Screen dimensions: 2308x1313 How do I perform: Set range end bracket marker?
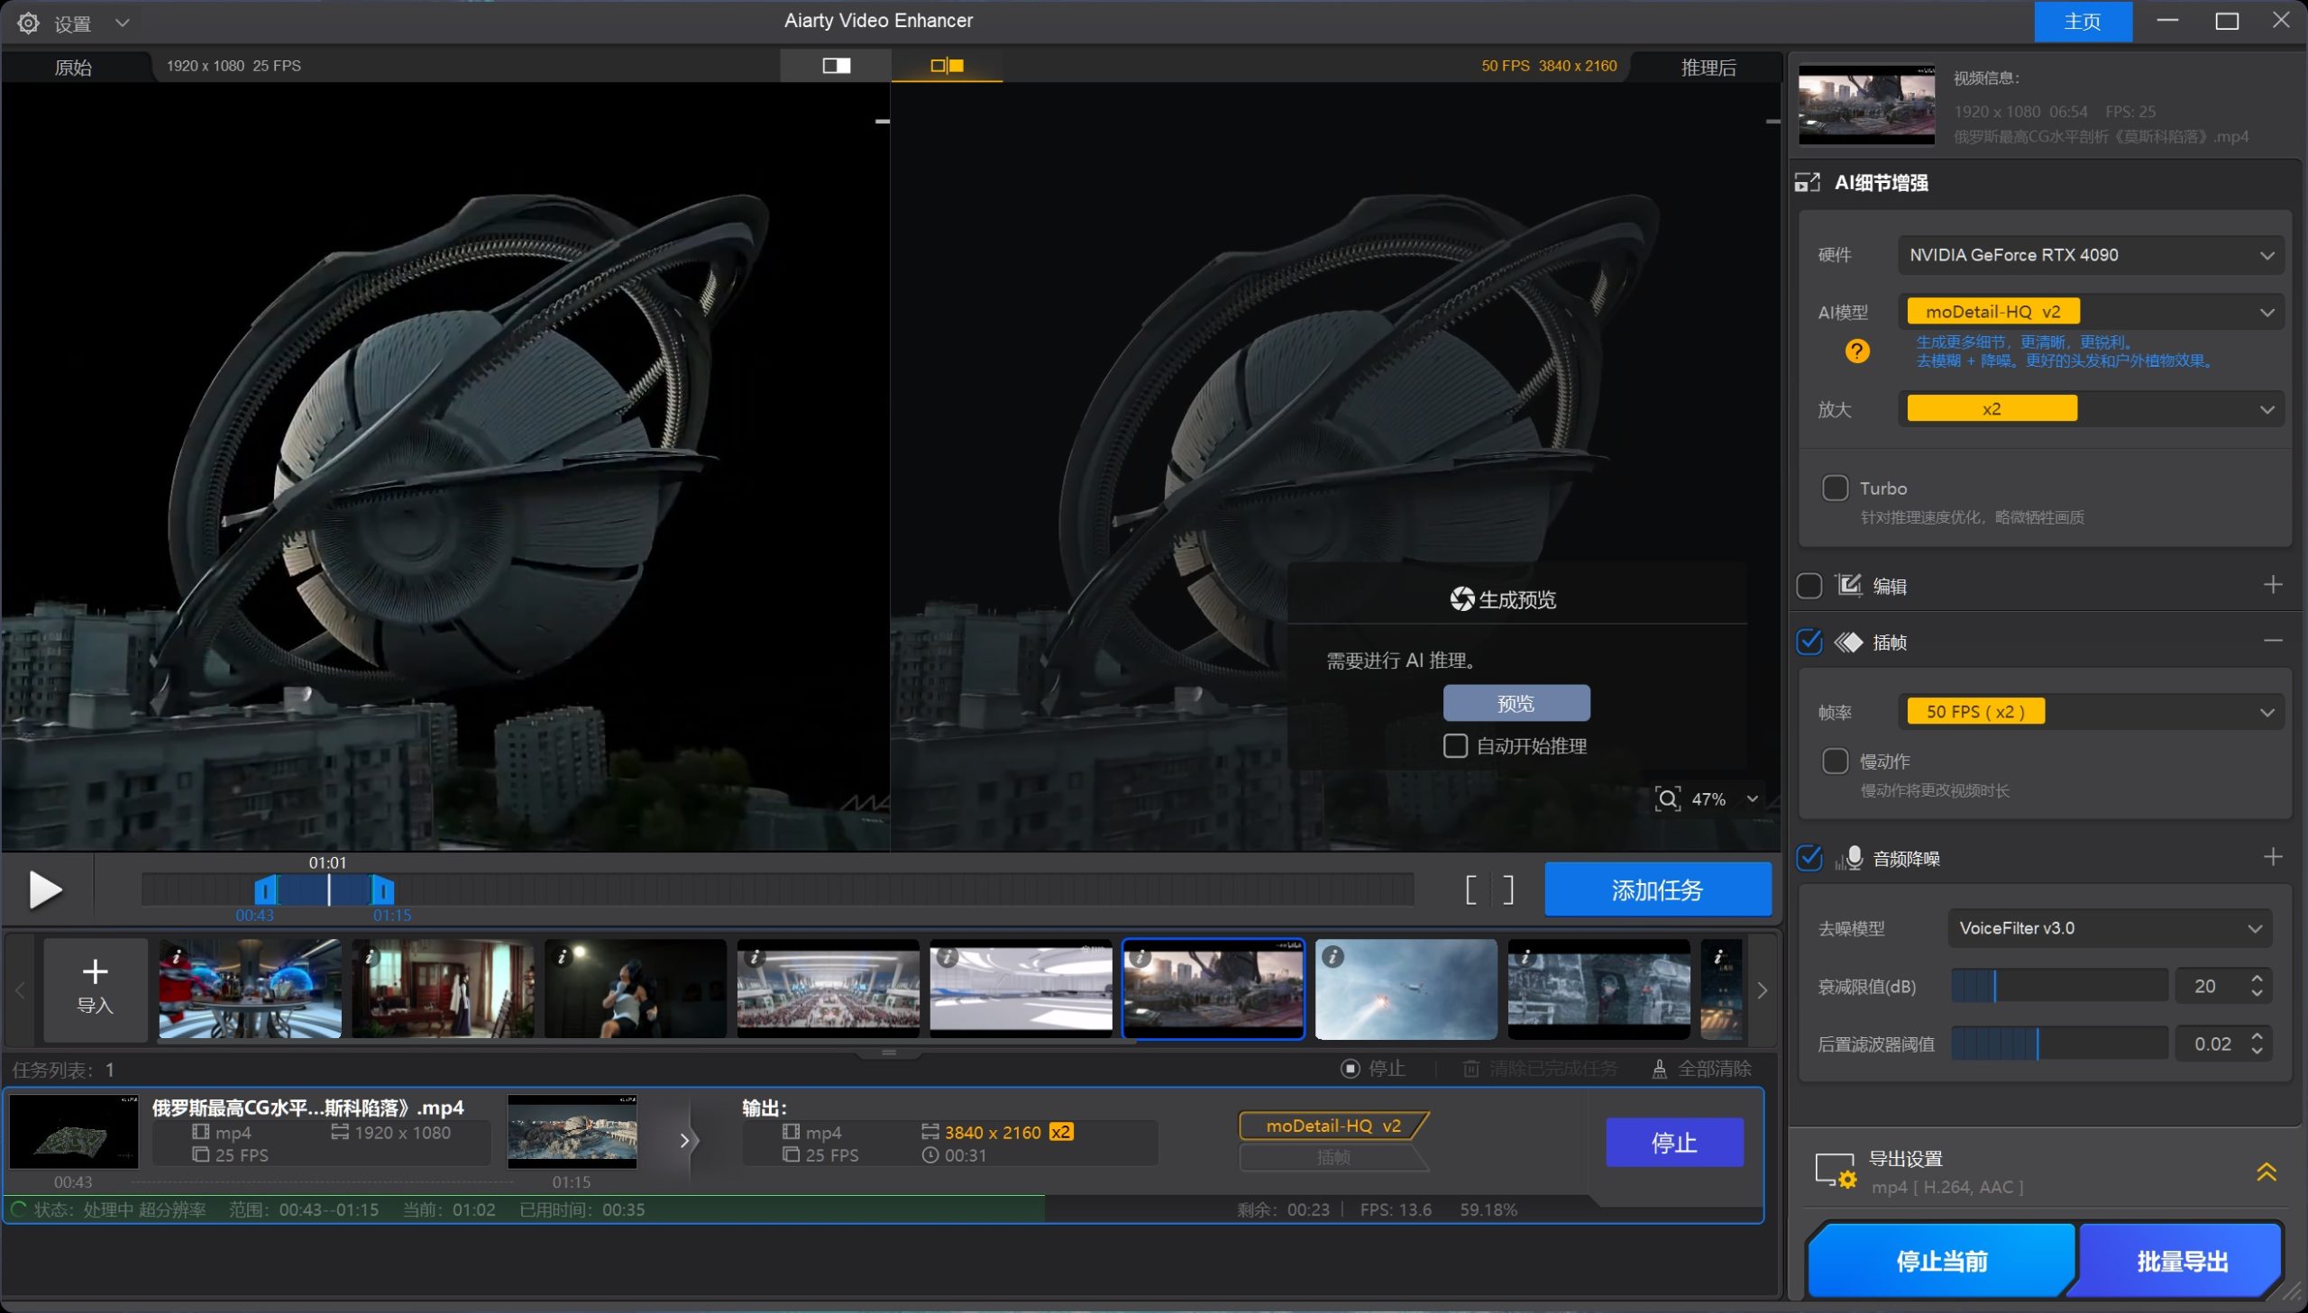pyautogui.click(x=1508, y=891)
